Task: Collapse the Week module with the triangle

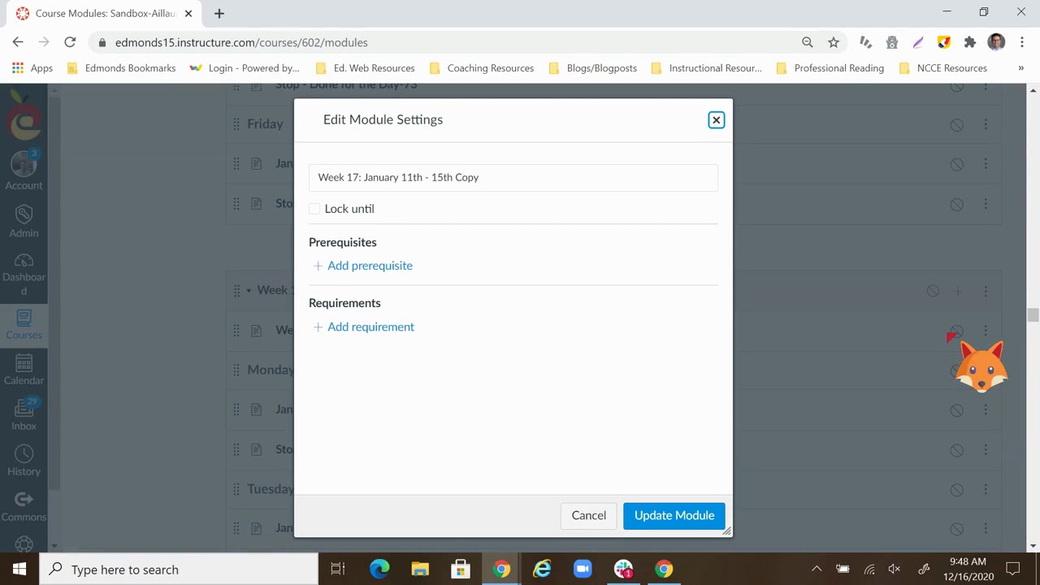Action: pos(249,290)
